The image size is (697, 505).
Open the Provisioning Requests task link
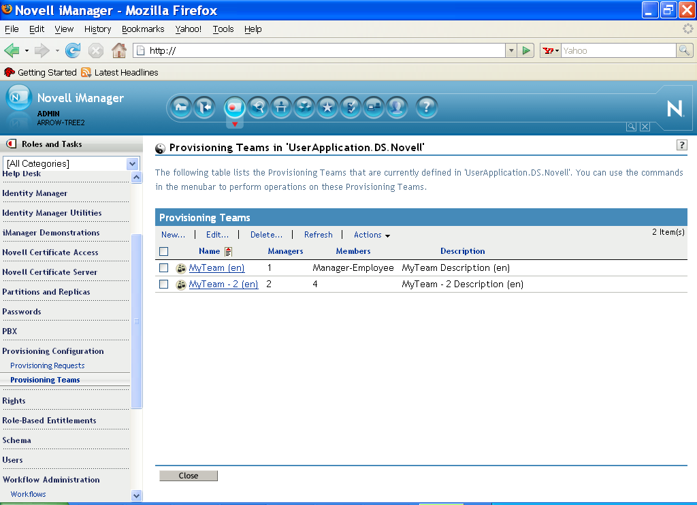[x=48, y=365]
